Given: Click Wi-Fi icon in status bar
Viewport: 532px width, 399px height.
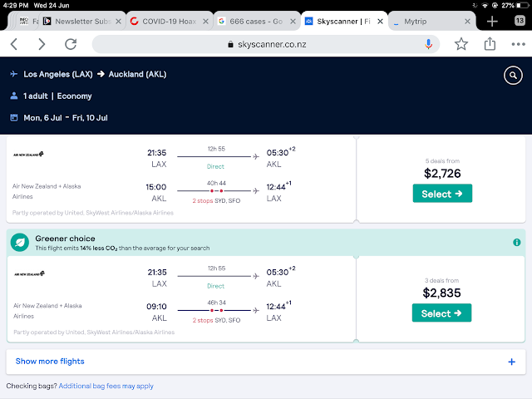Looking at the screenshot, I should coord(485,6).
